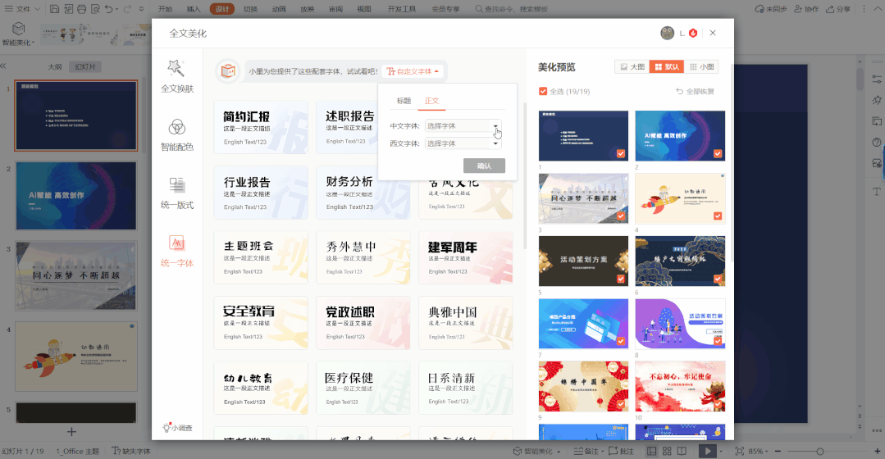Switch preview to 大图 view
This screenshot has height=459, width=885.
[x=632, y=66]
